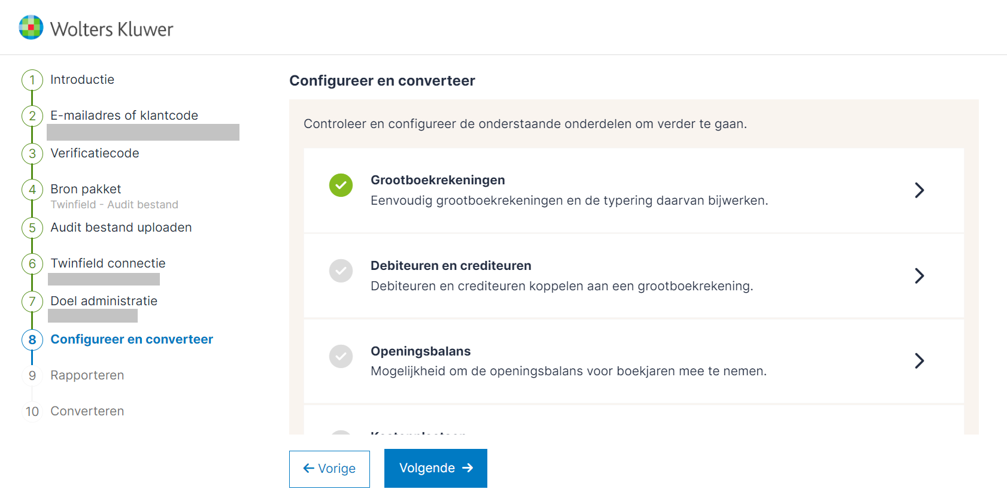Select step circle 3 for Verificatiecode
The width and height of the screenshot is (1007, 489).
click(x=32, y=153)
